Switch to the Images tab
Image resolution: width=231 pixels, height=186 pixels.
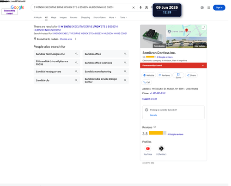[63, 18]
